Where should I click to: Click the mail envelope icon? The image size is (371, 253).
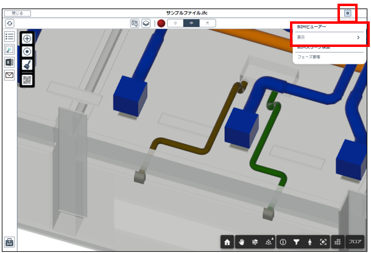pyautogui.click(x=10, y=75)
